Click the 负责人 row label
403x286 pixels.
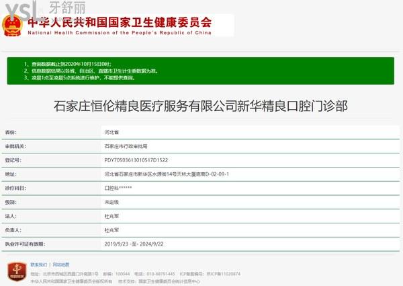pos(13,230)
